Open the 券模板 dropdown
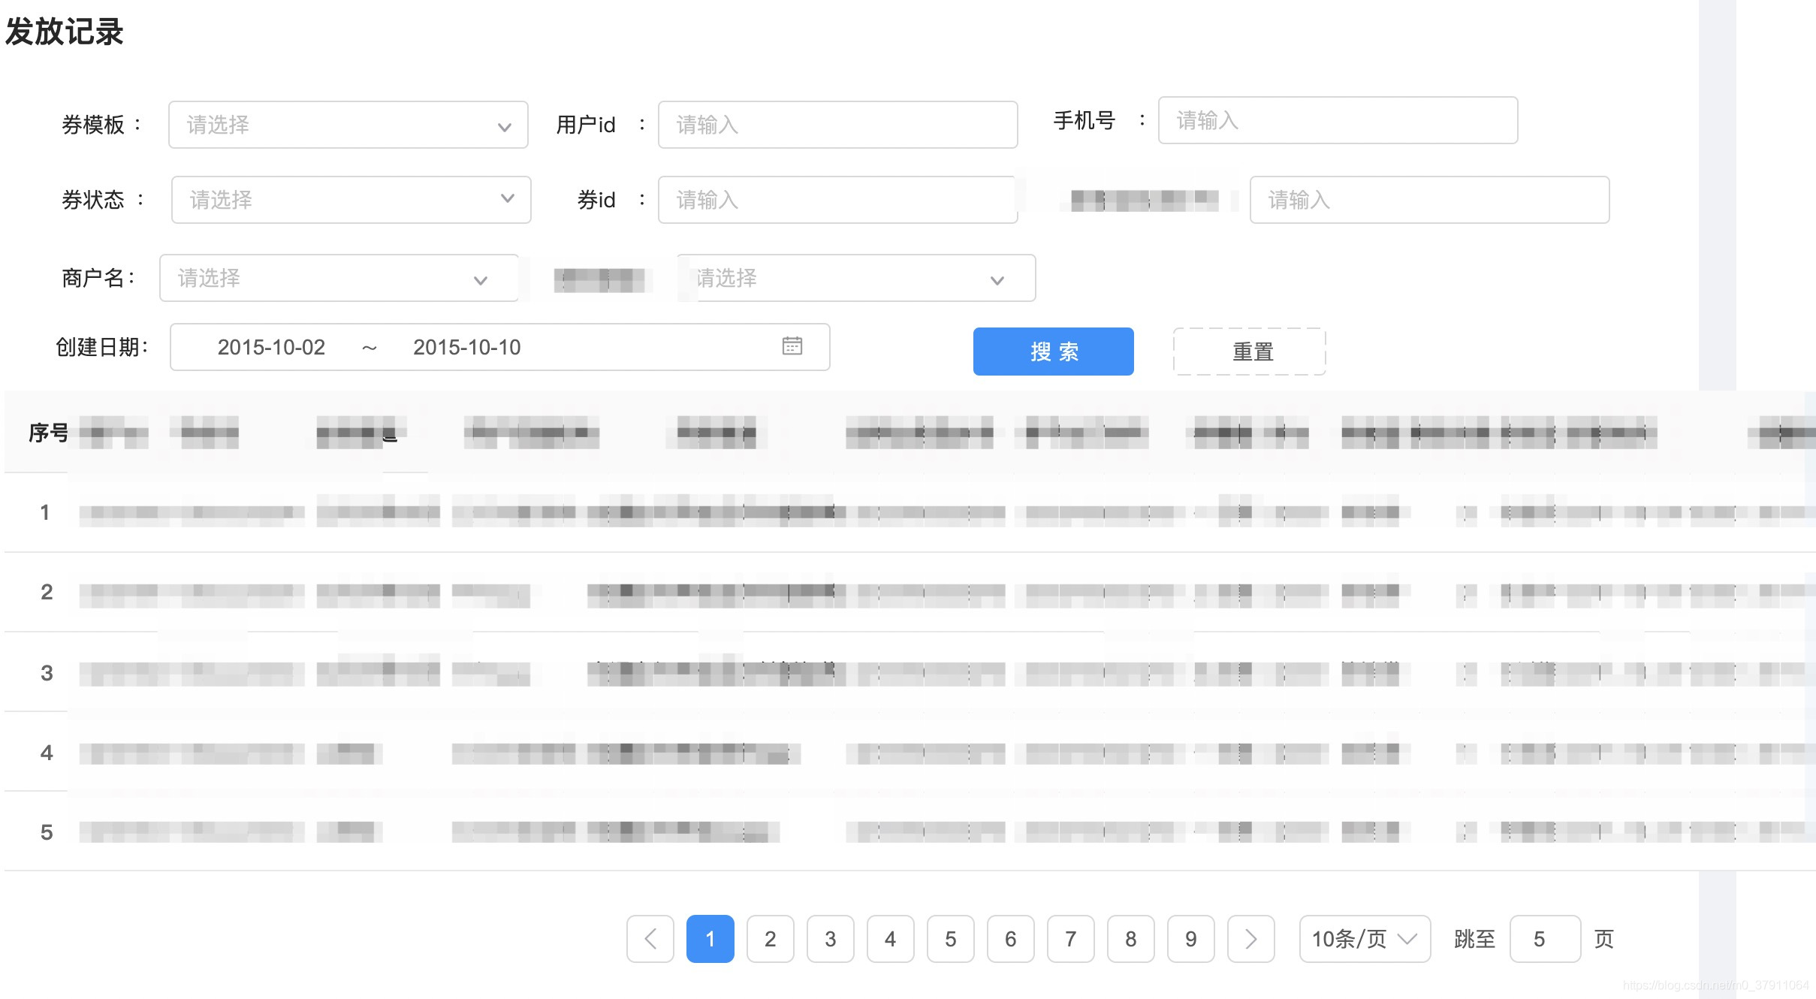The width and height of the screenshot is (1816, 999). 348,125
